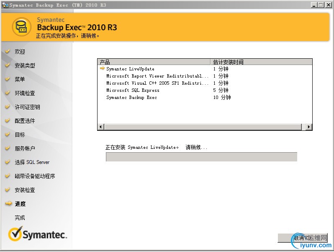The height and width of the screenshot is (252, 334).
Task: Close the Backup Exec installer window
Action: click(328, 5)
